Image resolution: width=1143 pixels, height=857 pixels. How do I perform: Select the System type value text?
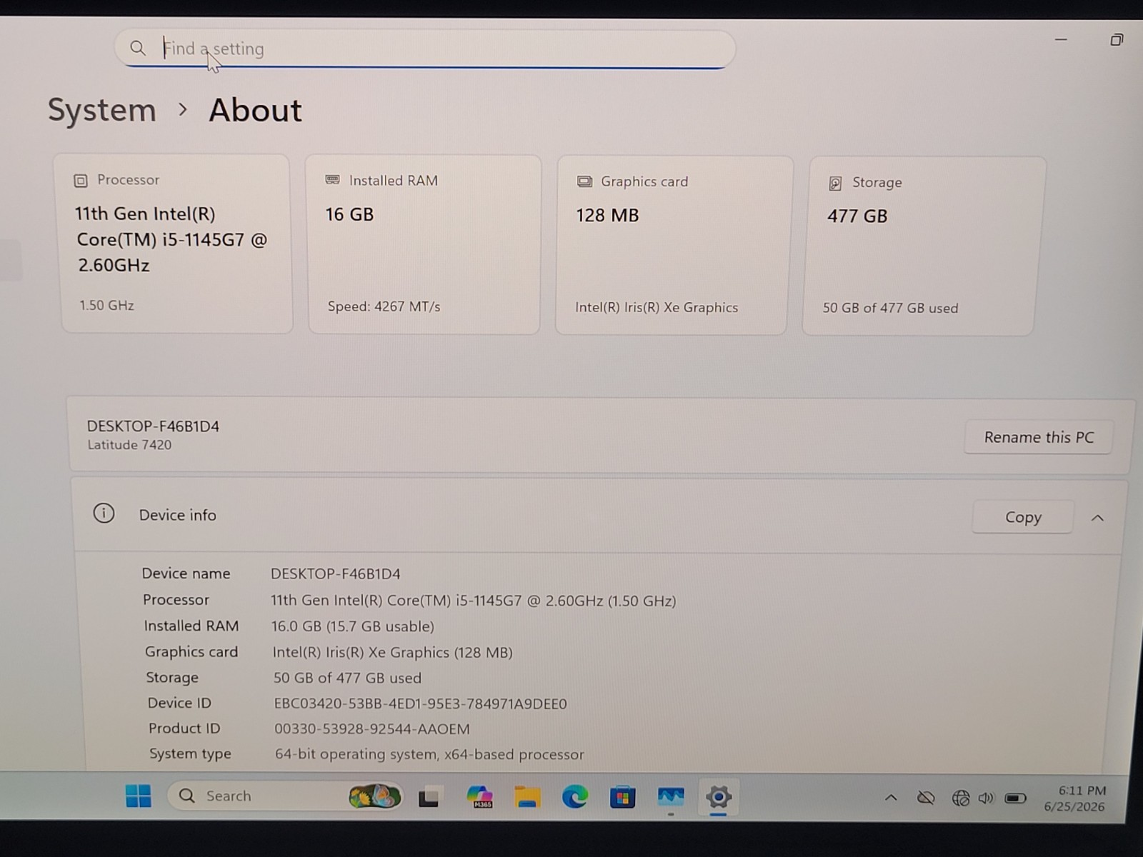(429, 754)
